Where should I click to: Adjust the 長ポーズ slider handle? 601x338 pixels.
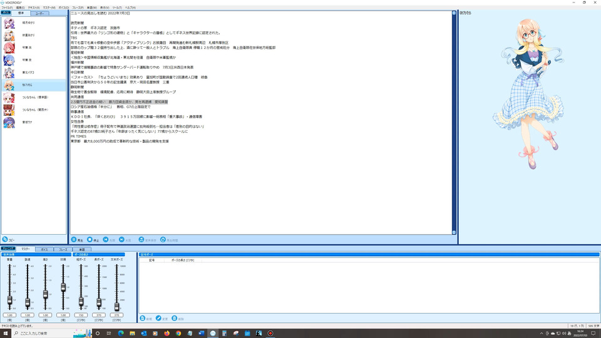tap(99, 303)
